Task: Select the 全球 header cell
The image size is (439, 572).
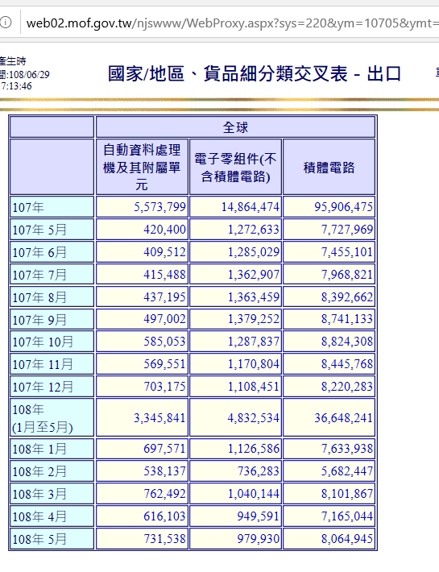Action: 235,127
